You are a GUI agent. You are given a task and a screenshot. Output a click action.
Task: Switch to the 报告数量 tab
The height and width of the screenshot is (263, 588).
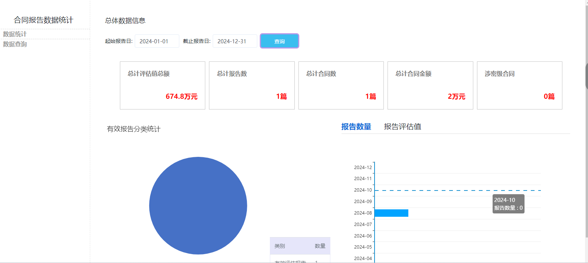coord(356,127)
